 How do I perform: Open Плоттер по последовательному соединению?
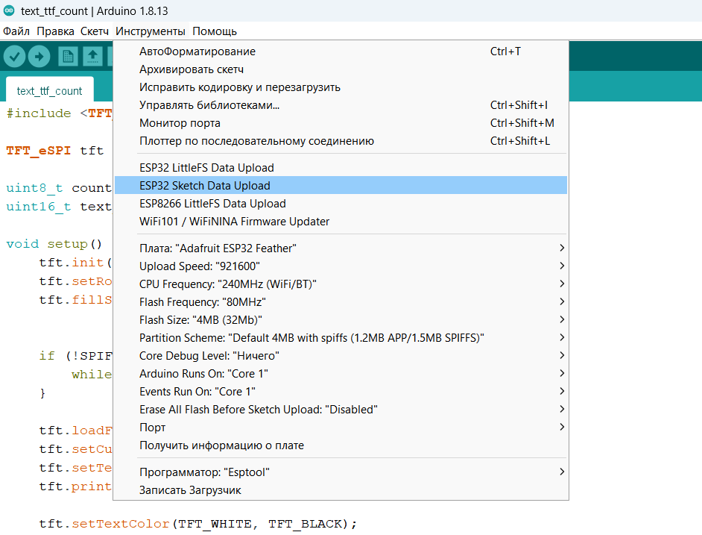341,141
